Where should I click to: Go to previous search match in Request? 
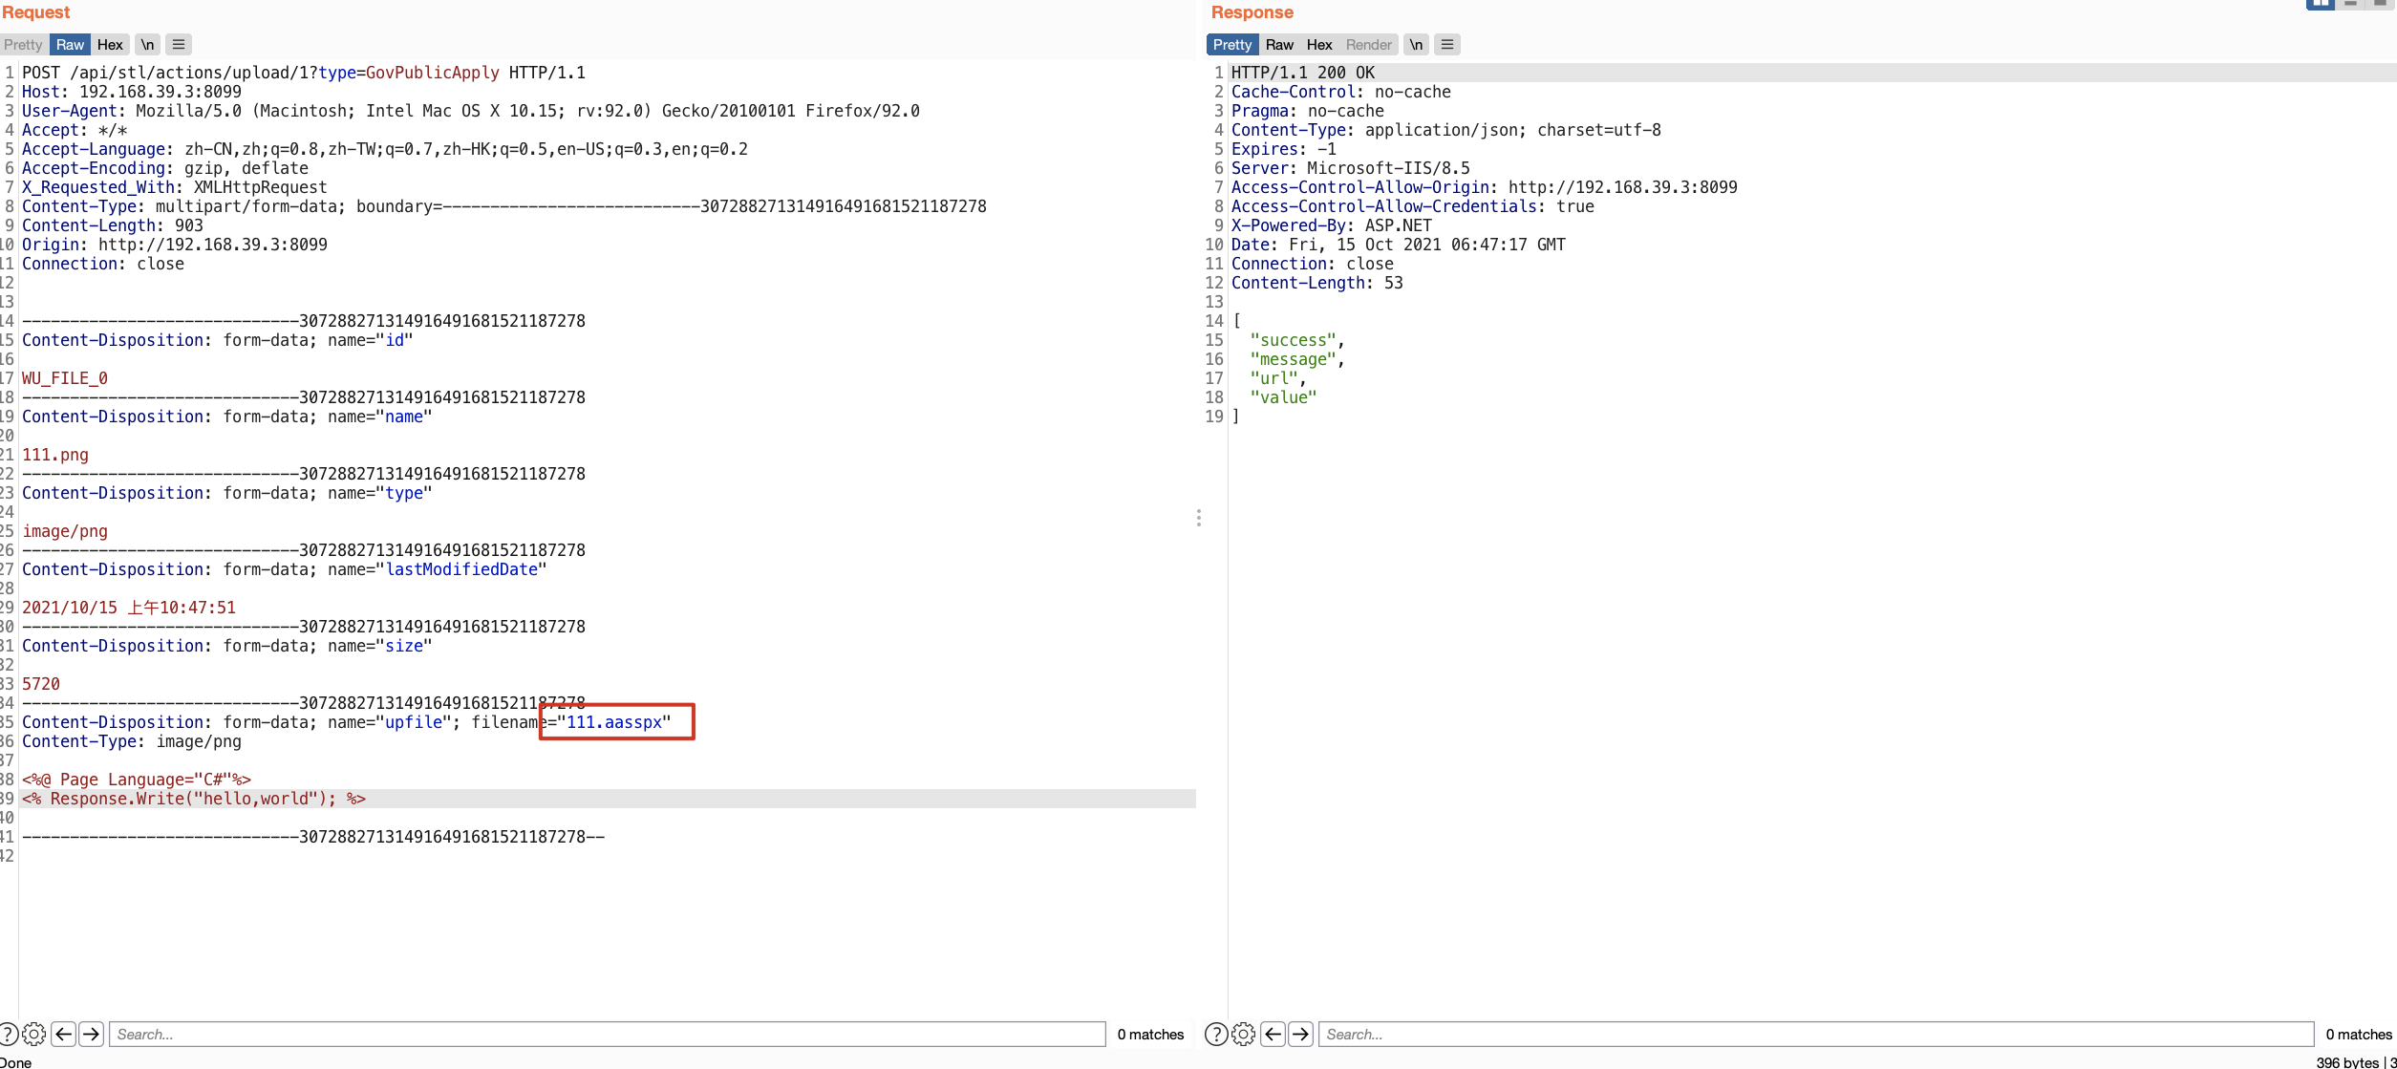click(x=64, y=1034)
